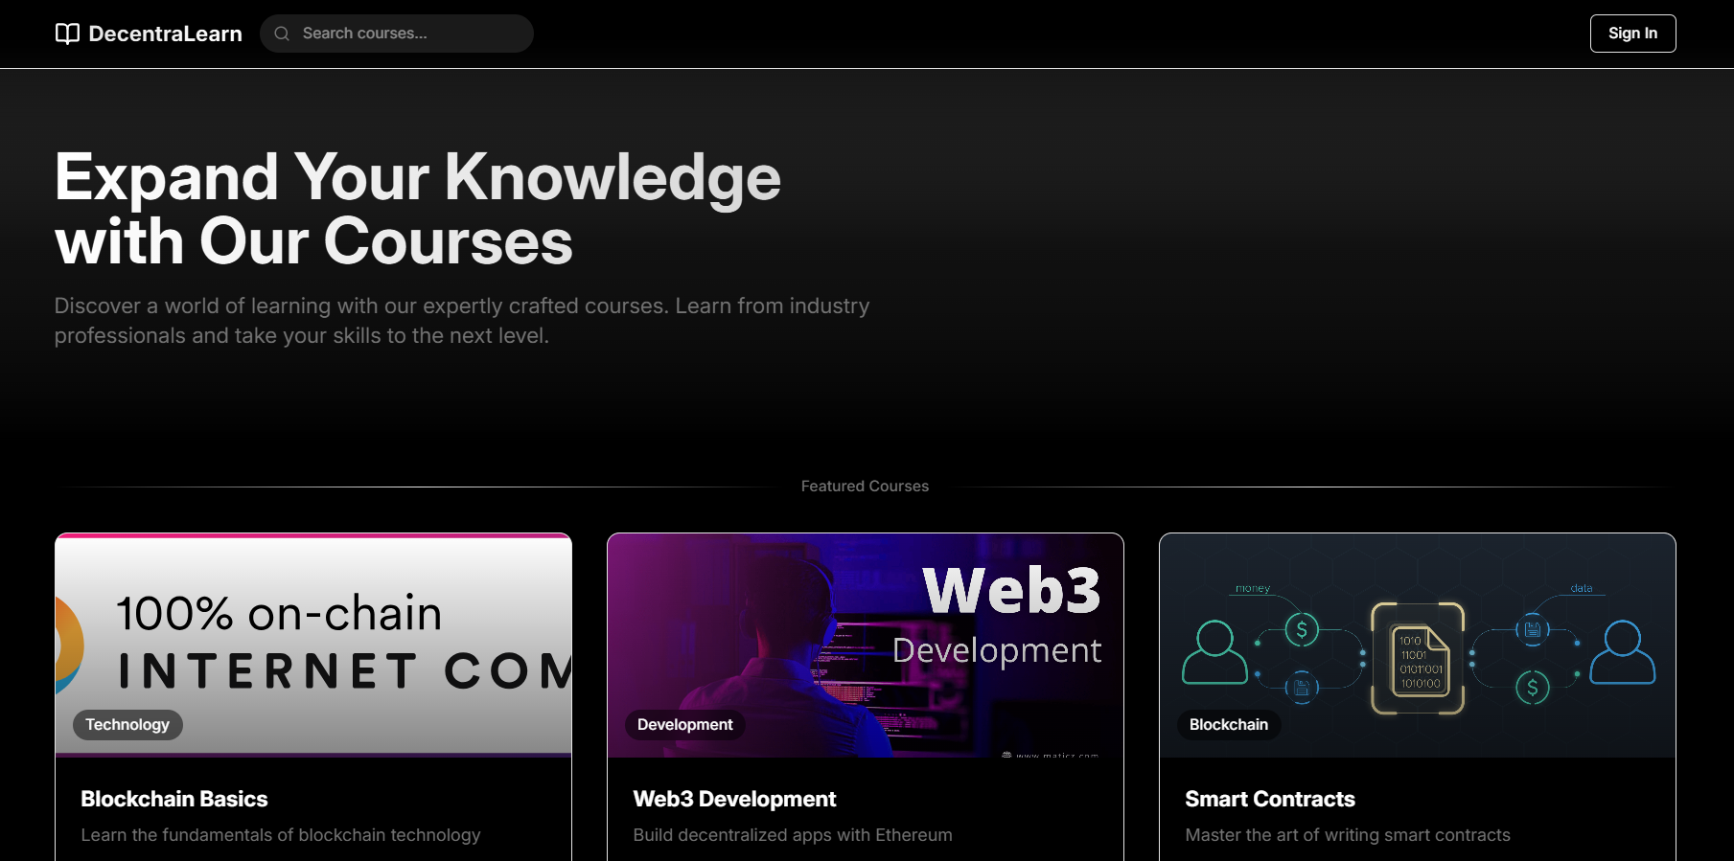
Task: Open the Blockchain Basics course thumbnail
Action: (x=313, y=646)
